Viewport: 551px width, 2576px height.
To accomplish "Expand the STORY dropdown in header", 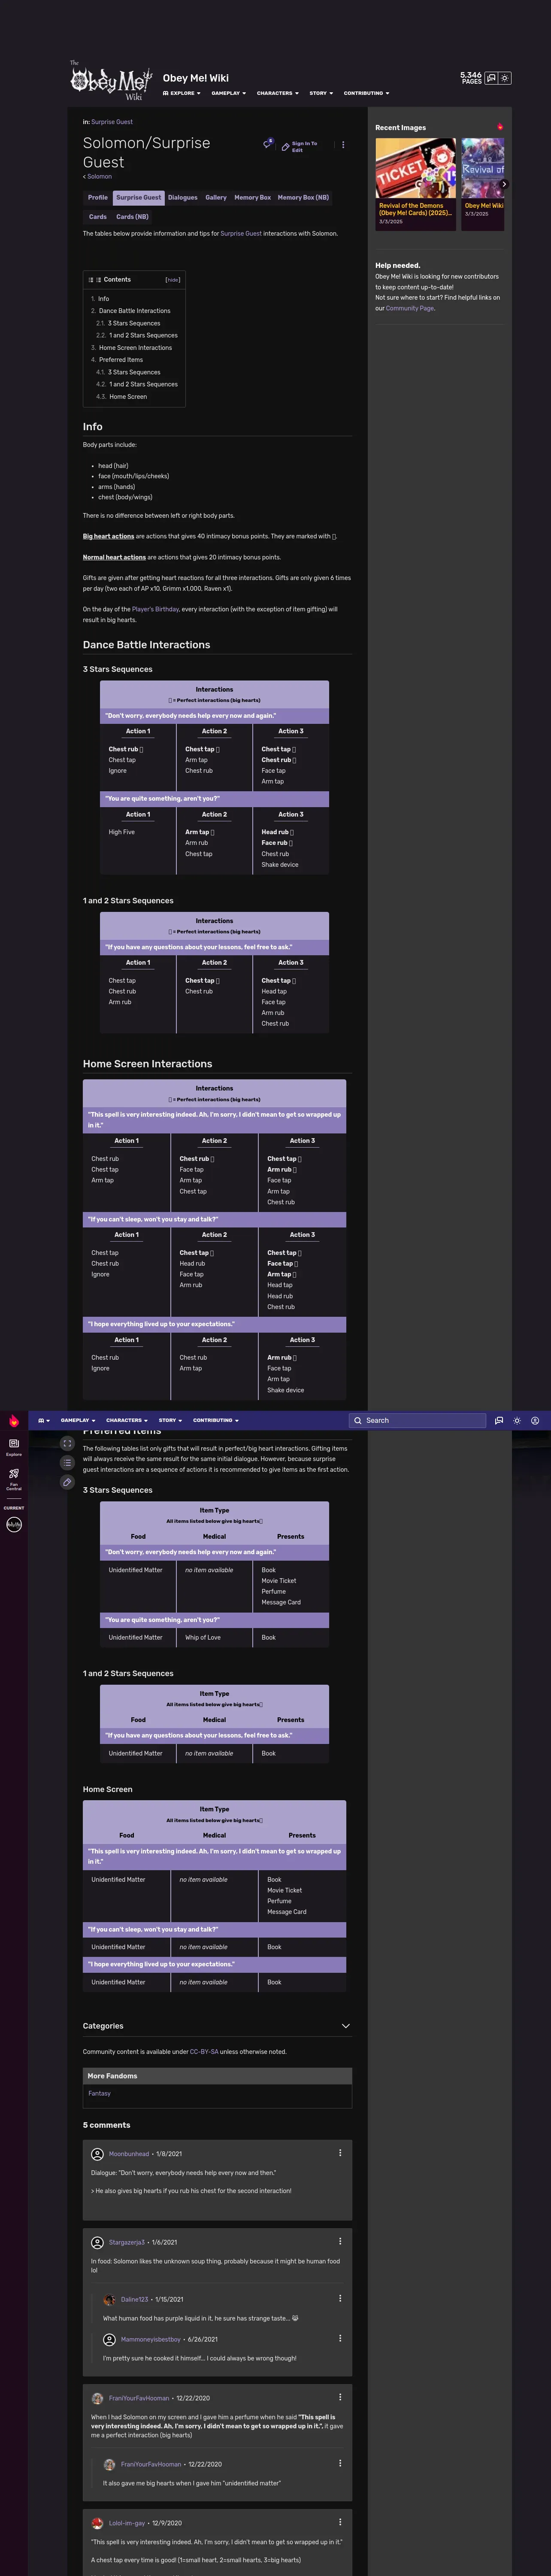I will click(x=321, y=93).
